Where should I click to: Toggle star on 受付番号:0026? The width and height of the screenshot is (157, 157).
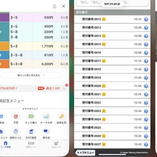(x=104, y=136)
